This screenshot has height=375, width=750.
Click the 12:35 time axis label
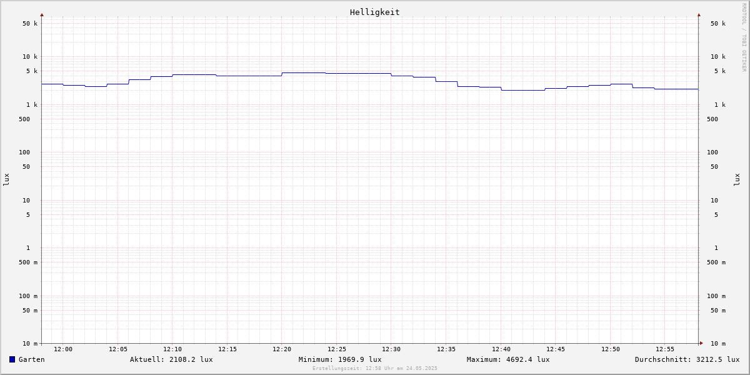(x=446, y=349)
